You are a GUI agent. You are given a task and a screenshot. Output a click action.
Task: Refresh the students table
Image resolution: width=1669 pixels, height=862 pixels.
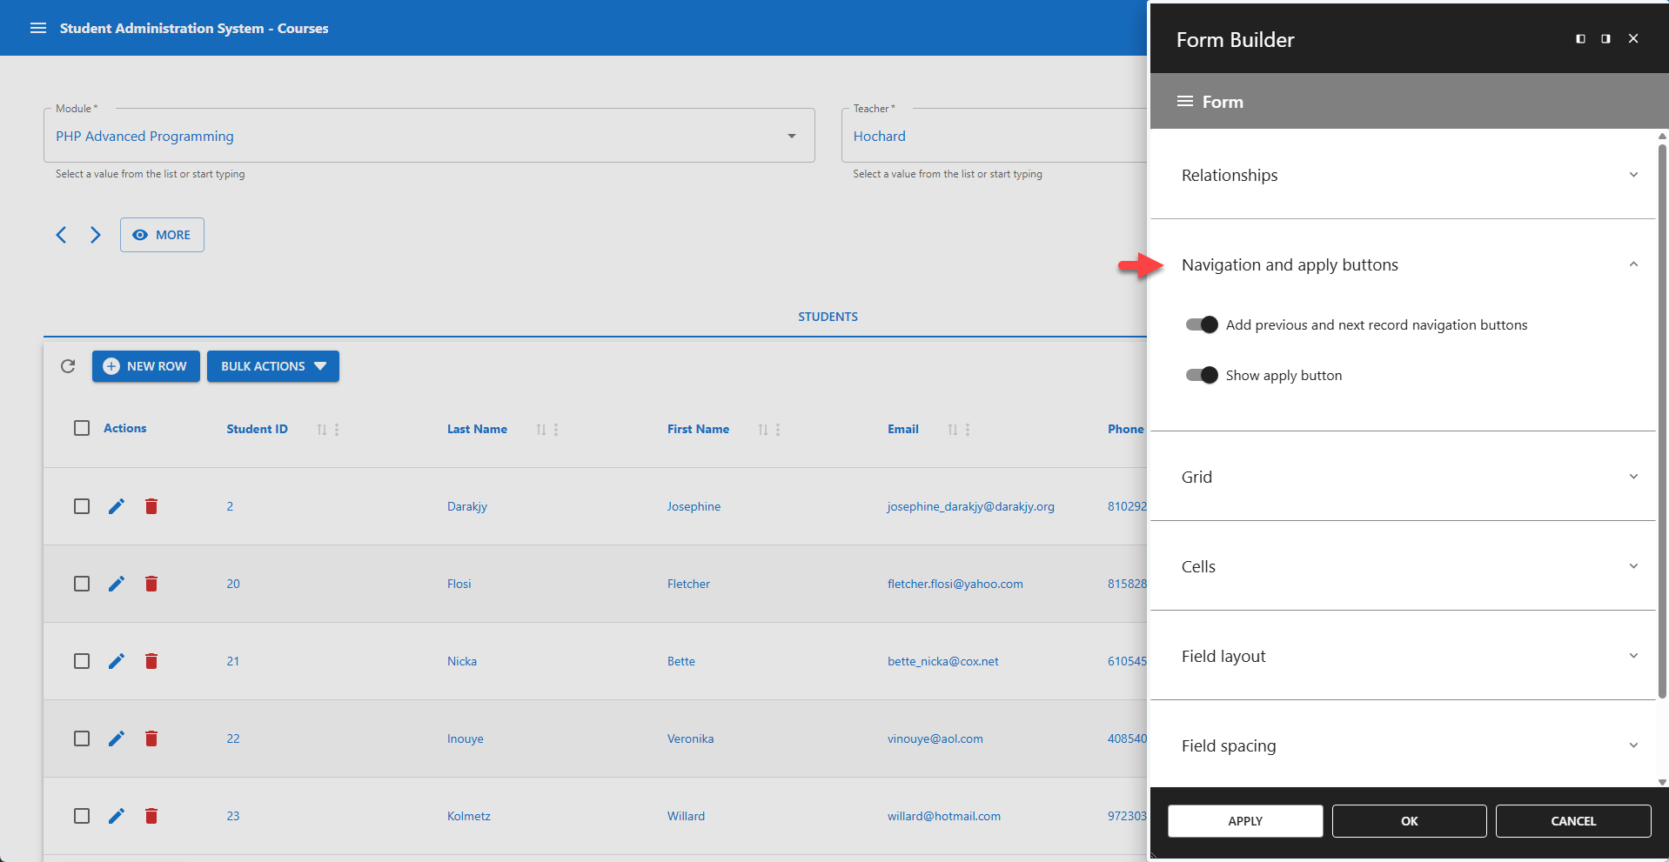point(68,366)
